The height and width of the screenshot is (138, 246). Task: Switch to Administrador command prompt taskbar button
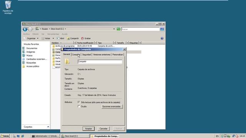pos(45,136)
